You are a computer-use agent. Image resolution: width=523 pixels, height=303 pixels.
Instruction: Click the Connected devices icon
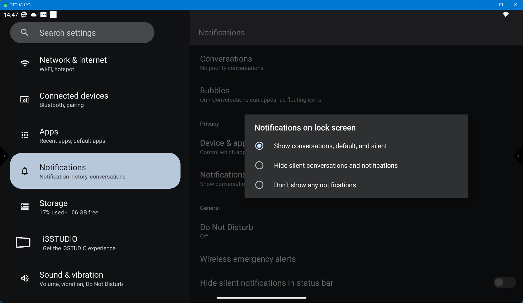(25, 100)
